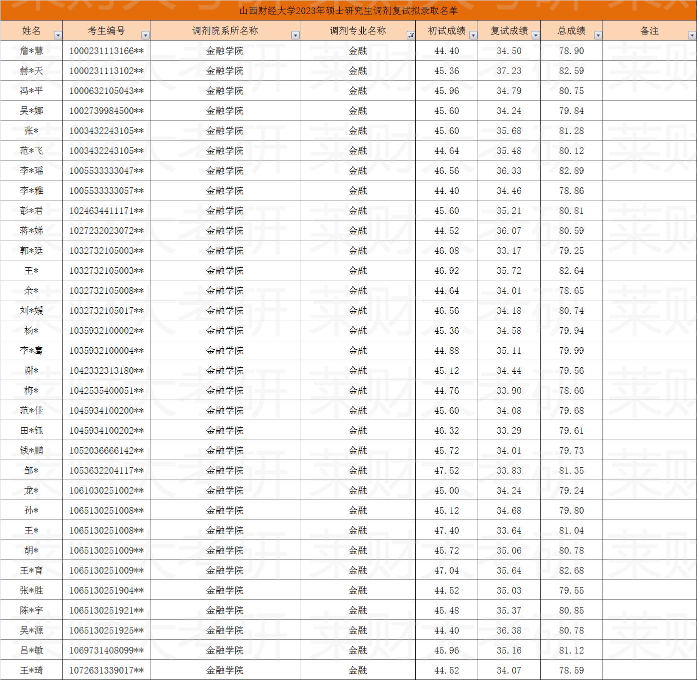Select the 初试成绩 value 47.52
The height and width of the screenshot is (680, 697).
tap(446, 471)
